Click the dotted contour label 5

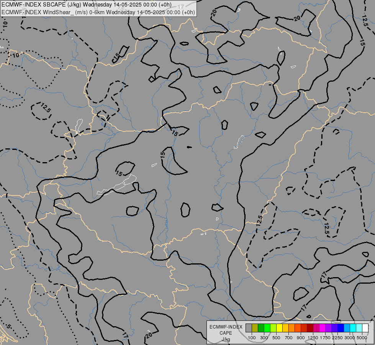click(8, 326)
